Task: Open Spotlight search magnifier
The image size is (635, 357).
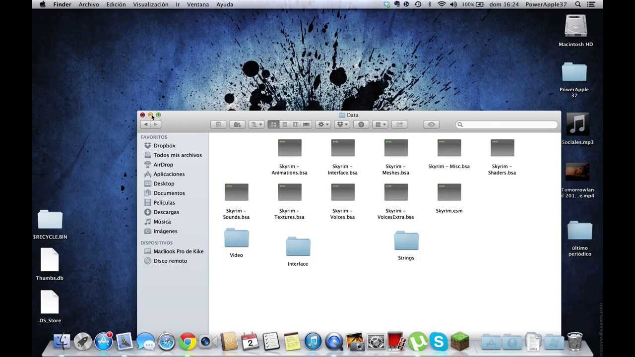Action: click(578, 4)
